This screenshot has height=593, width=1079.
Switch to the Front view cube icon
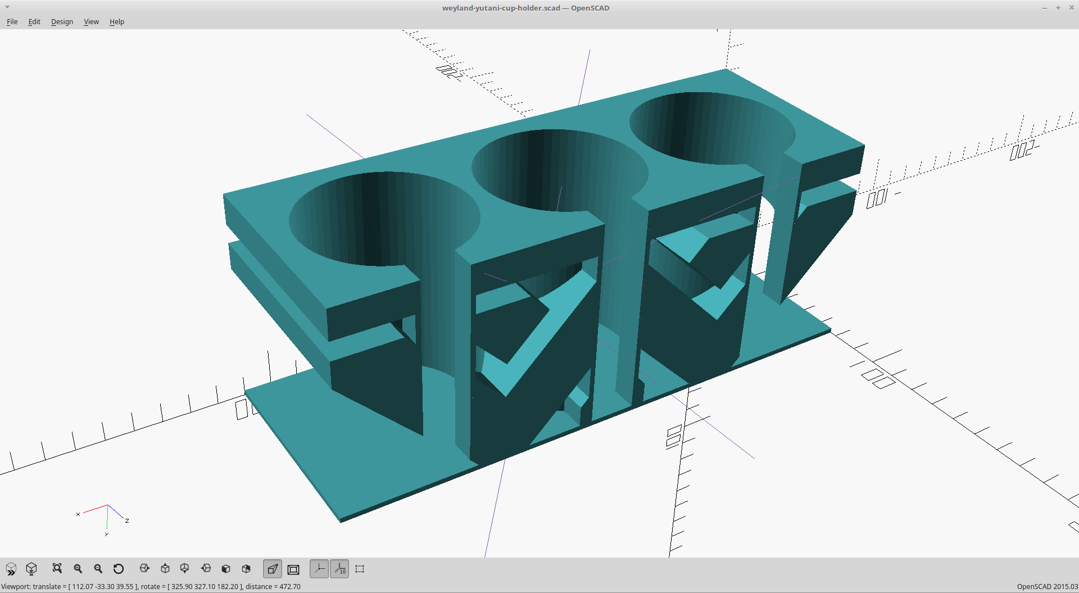click(x=226, y=569)
